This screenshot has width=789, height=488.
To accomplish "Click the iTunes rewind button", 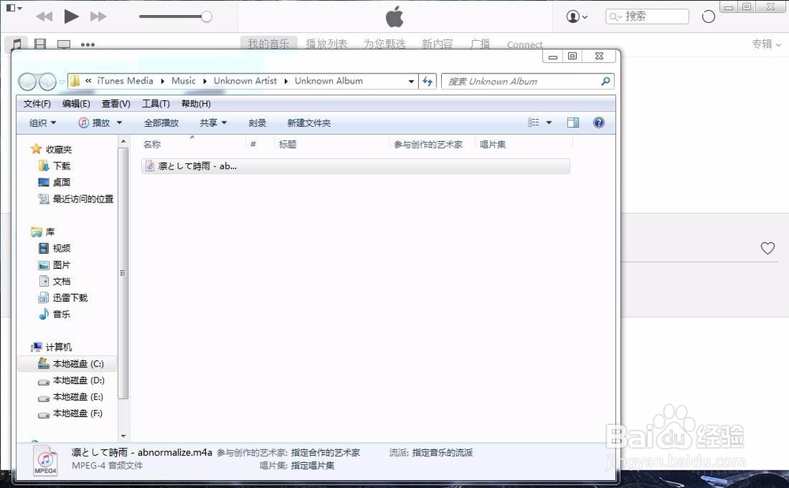I will pyautogui.click(x=44, y=17).
